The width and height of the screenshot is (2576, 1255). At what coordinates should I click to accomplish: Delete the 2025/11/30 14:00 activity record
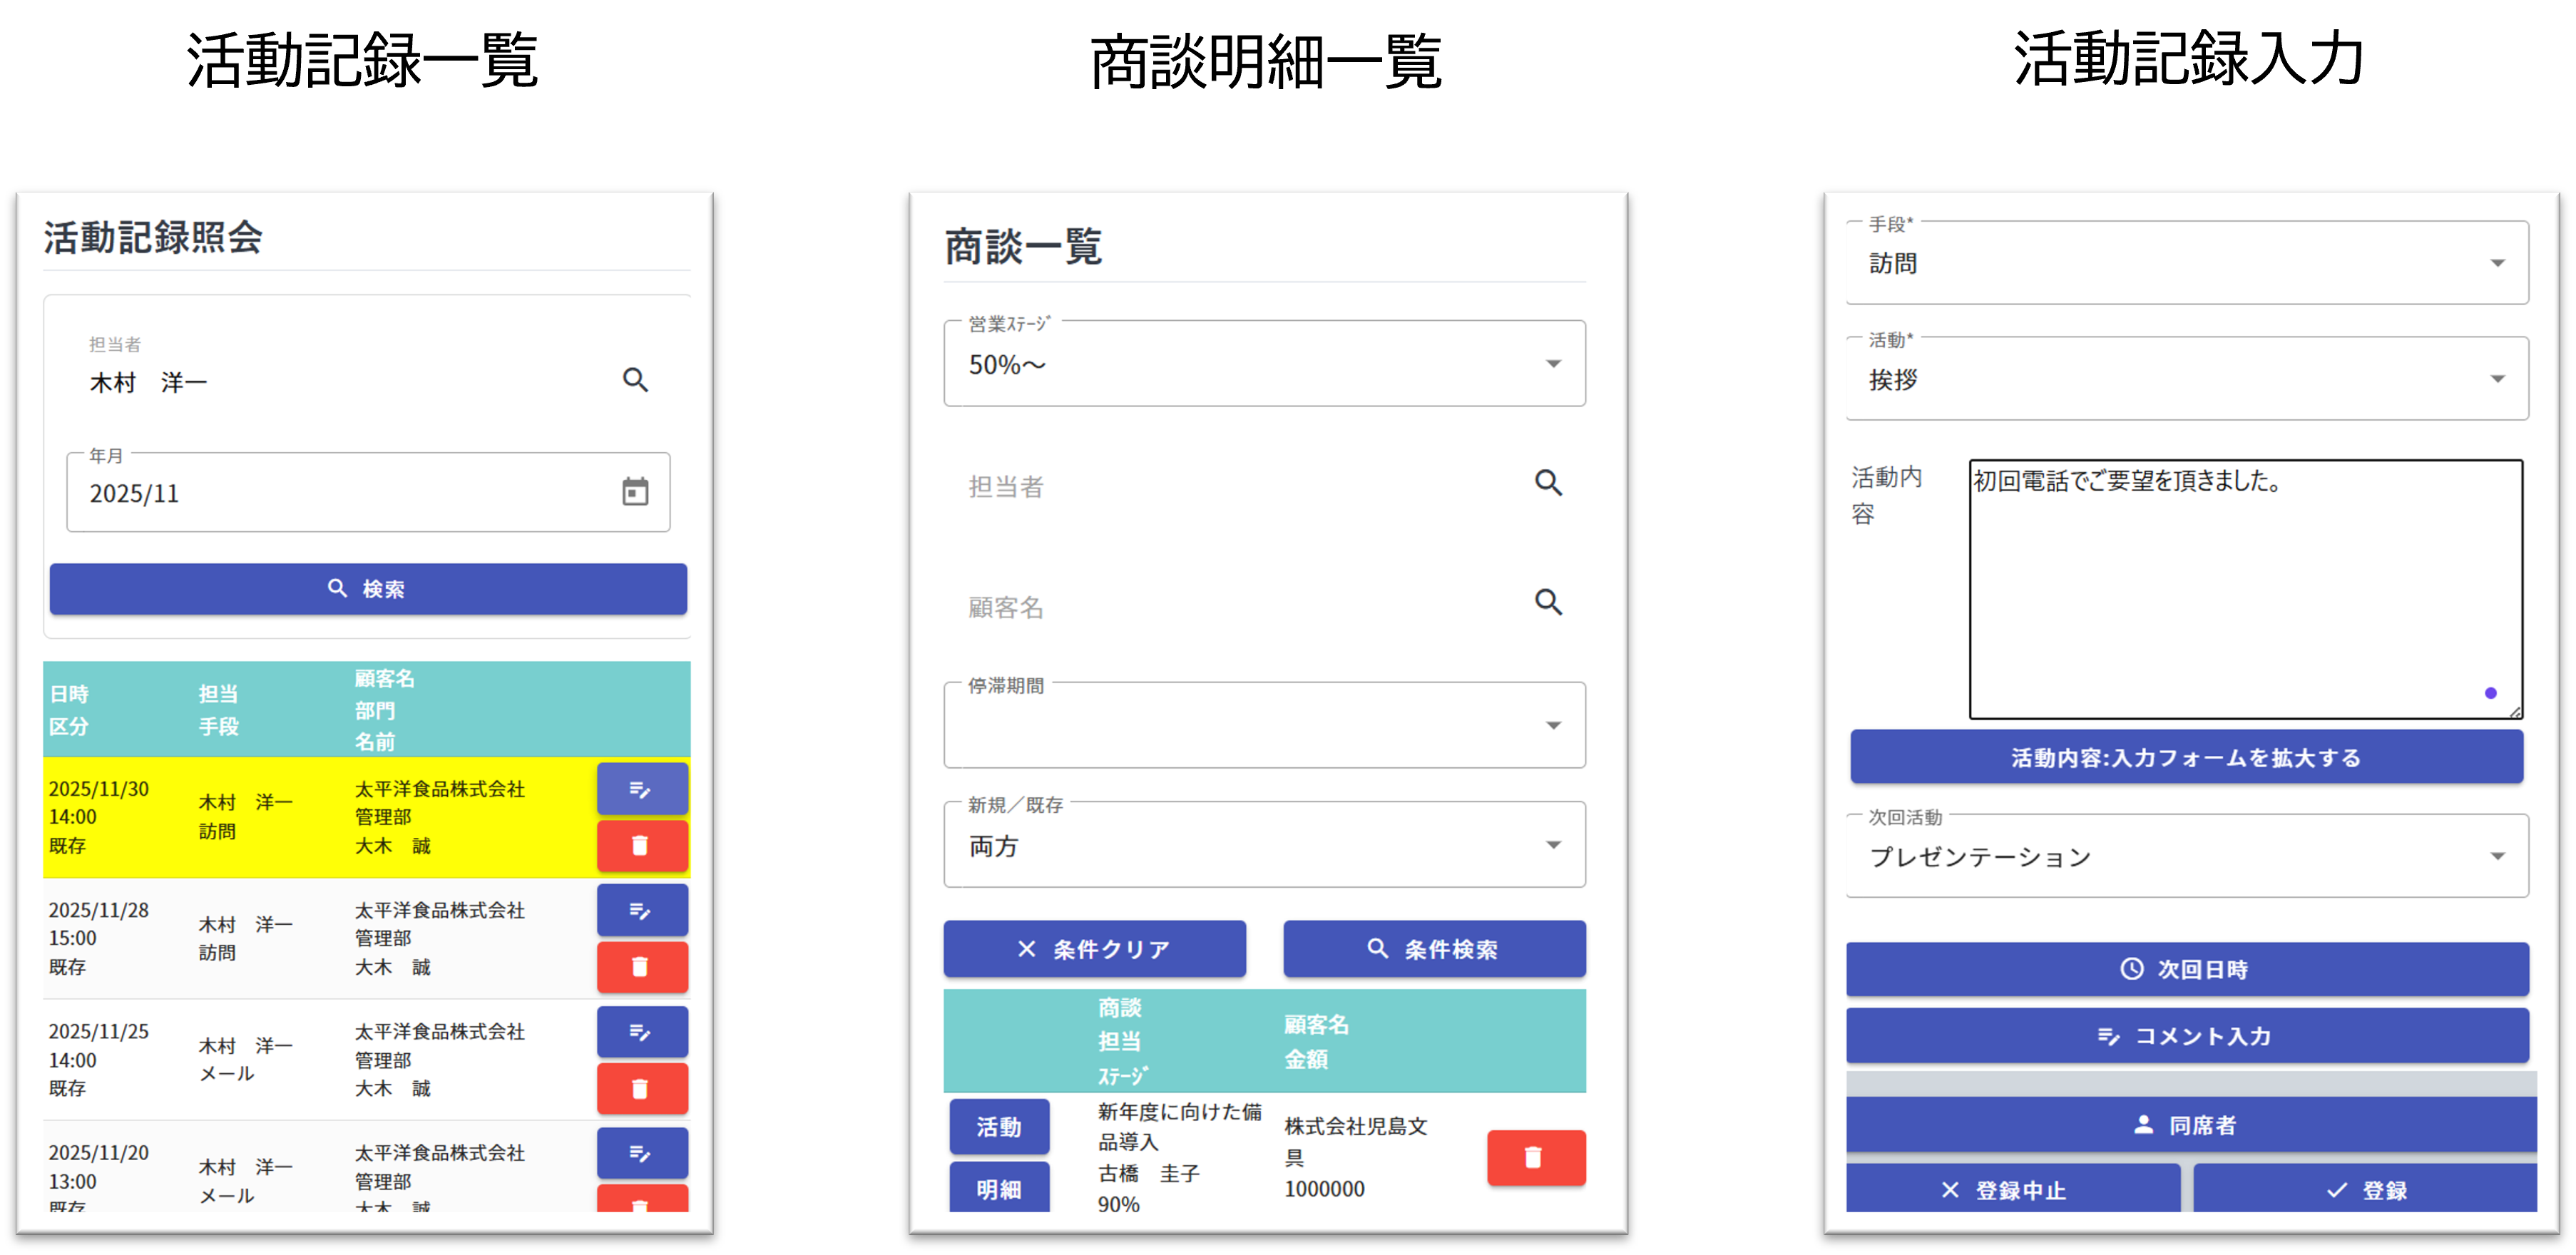pyautogui.click(x=641, y=846)
